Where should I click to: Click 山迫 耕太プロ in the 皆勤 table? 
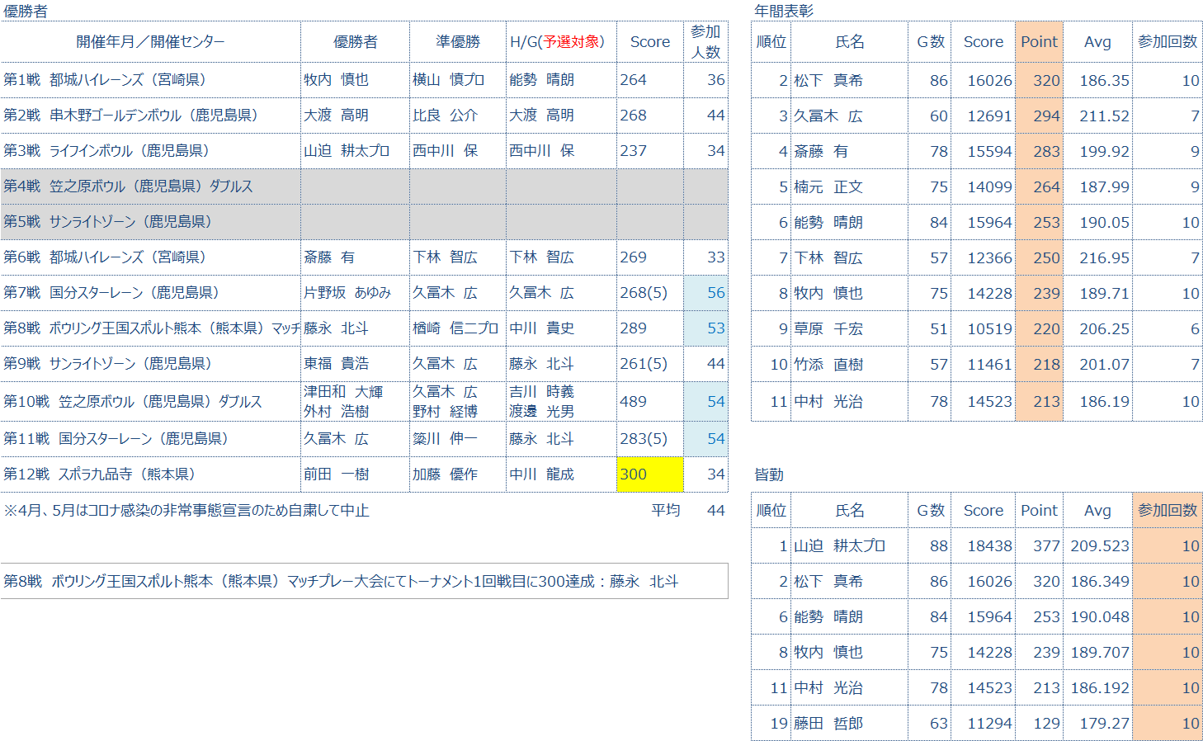(x=849, y=546)
